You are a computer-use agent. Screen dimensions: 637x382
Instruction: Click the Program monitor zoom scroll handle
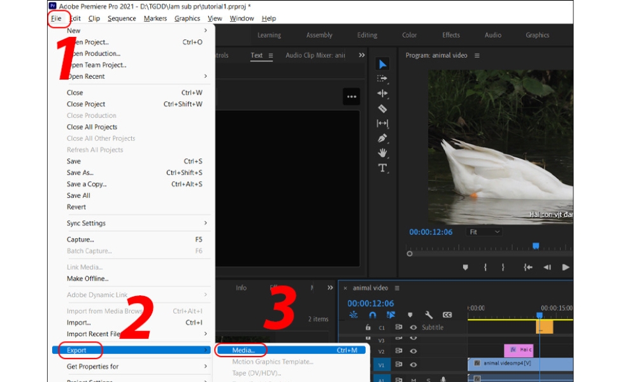(x=410, y=254)
